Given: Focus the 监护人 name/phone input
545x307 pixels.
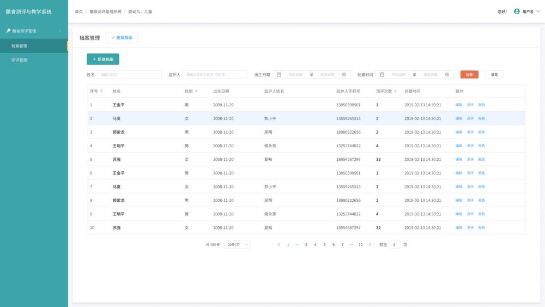Looking at the screenshot, I should coord(215,74).
